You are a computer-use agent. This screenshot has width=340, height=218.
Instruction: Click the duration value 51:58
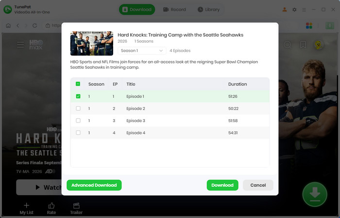[233, 121]
